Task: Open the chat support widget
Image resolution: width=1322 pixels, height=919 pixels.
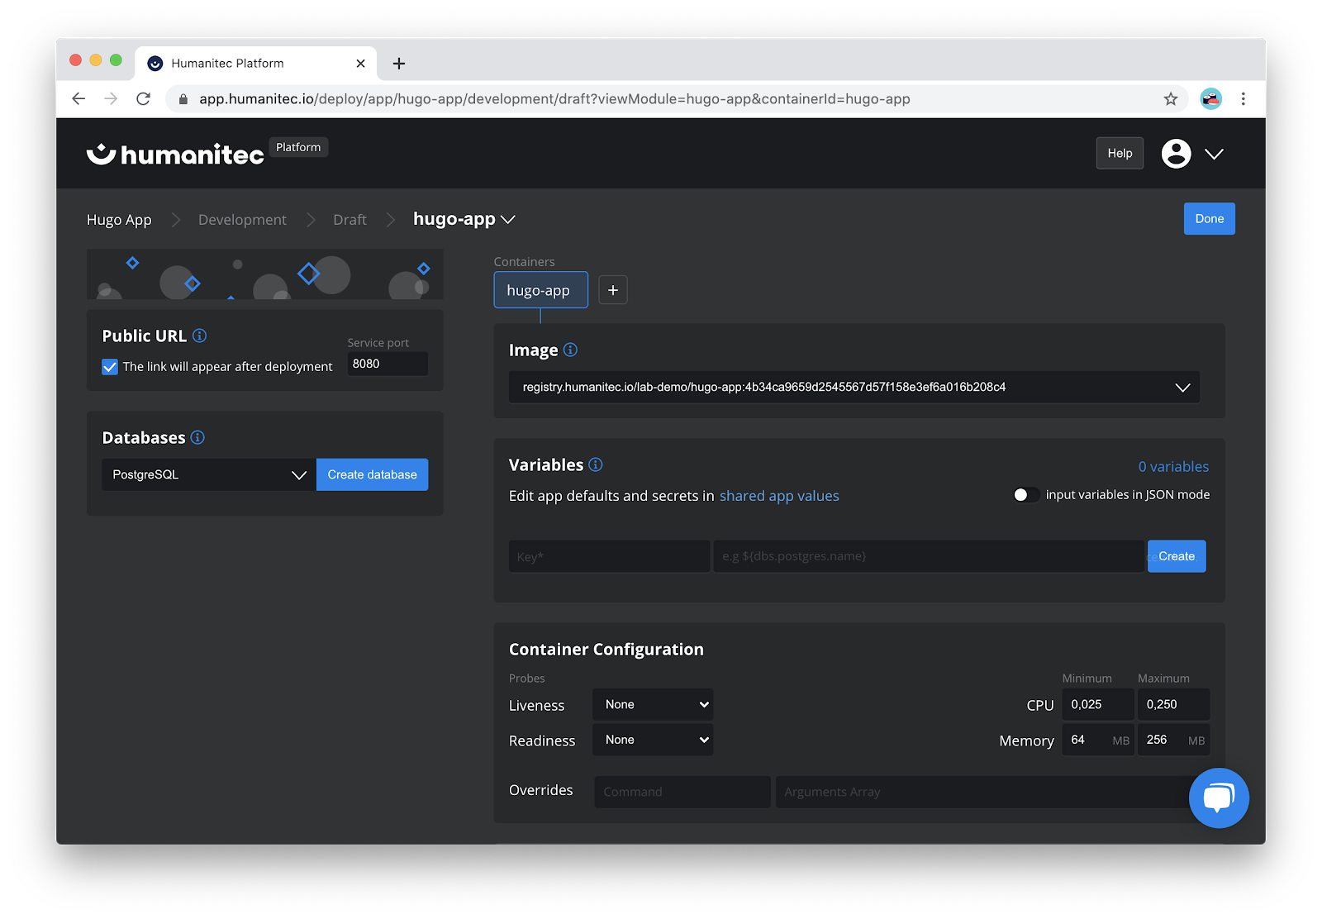Action: click(1219, 798)
